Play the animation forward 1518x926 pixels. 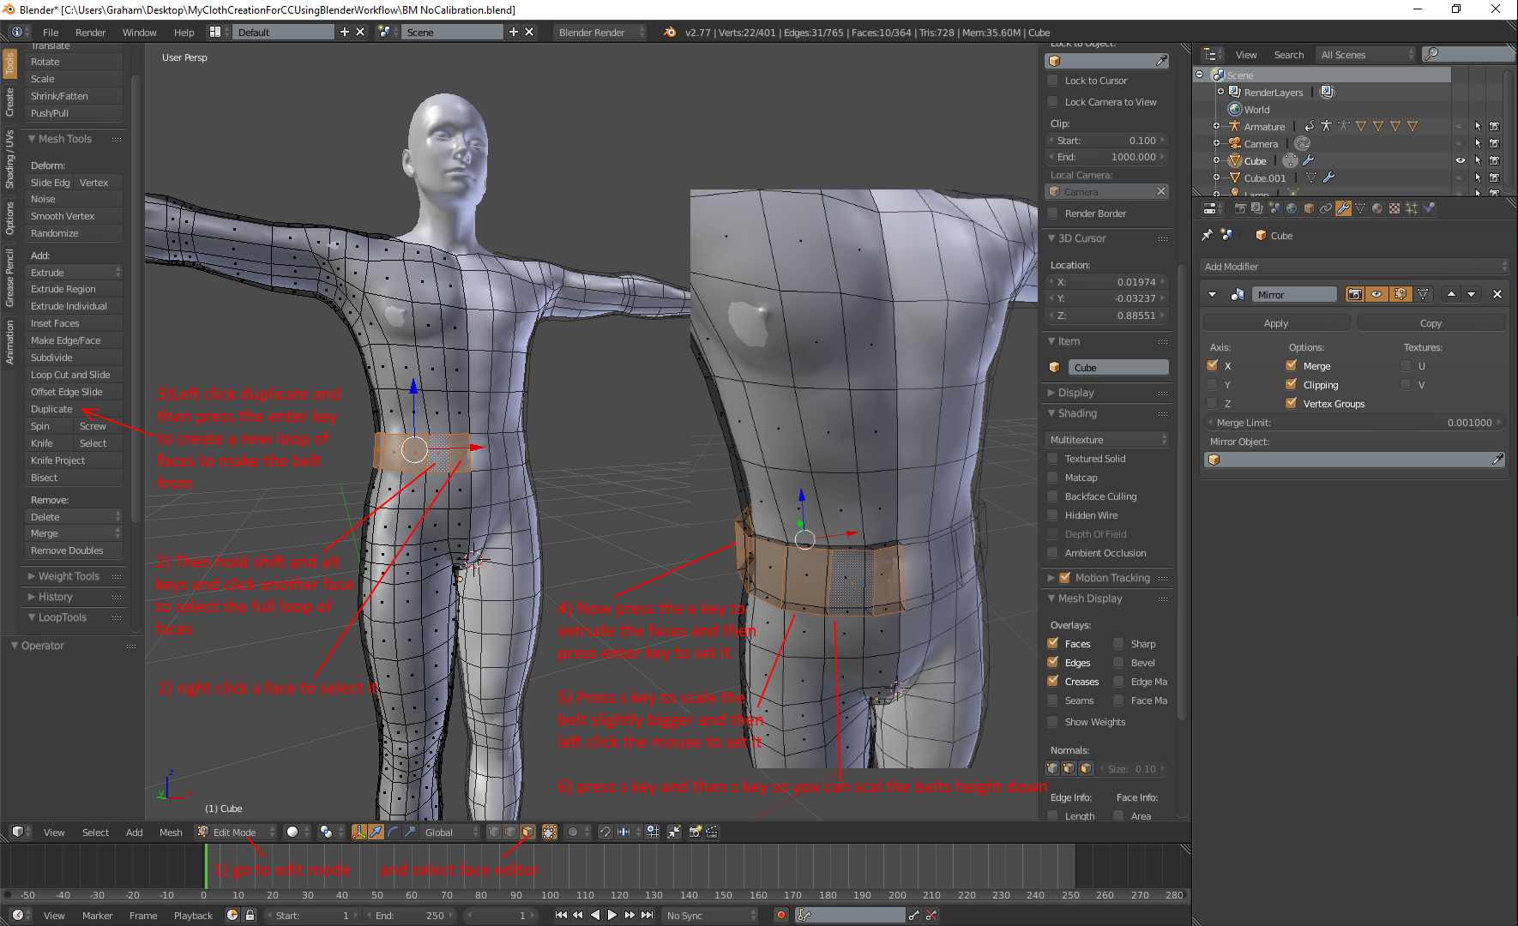[x=611, y=915]
